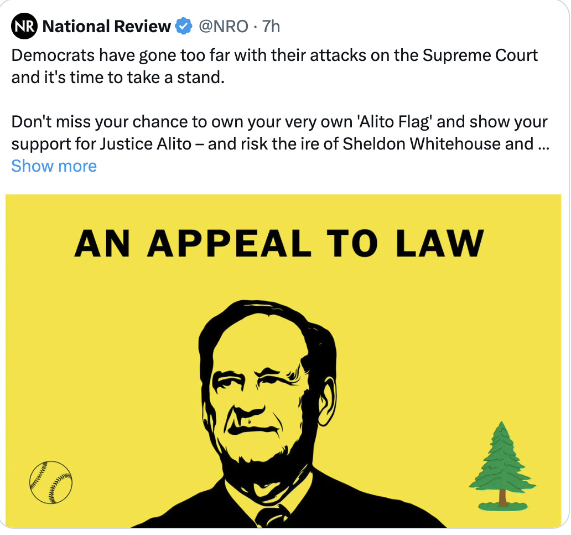Click the blue verified badge

[184, 27]
